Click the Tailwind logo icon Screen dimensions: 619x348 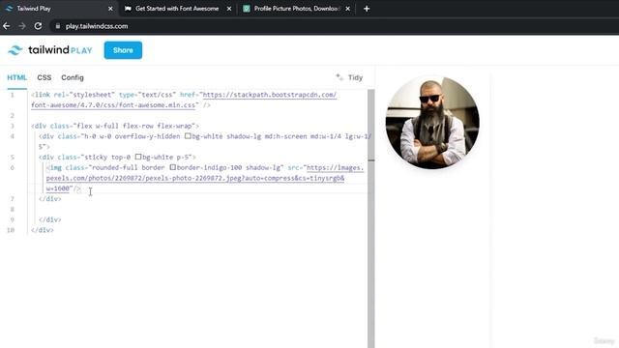(x=15, y=50)
